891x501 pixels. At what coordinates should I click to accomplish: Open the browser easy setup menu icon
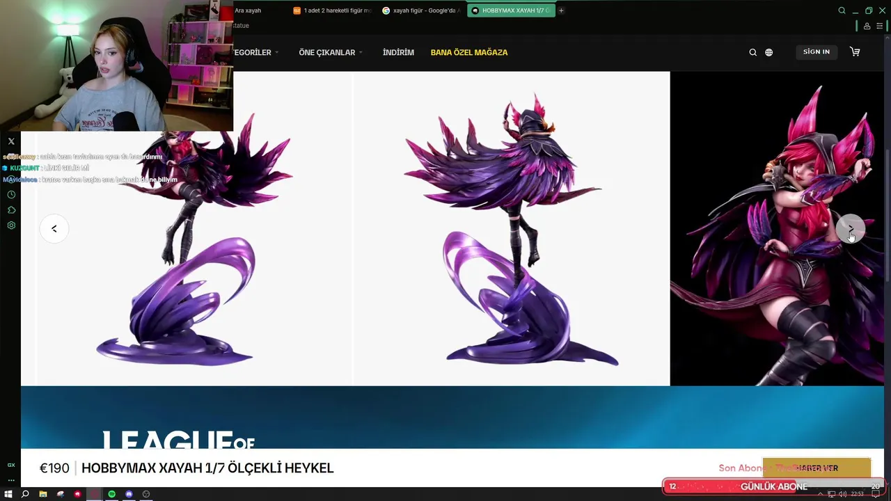[879, 26]
